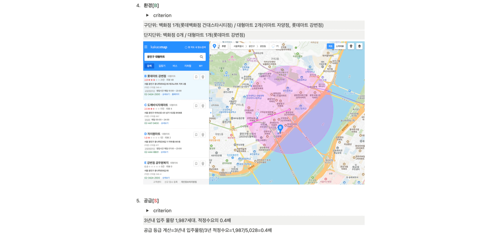
Task: Enable 현 지도 내 장소검색 option
Action: 195,47
